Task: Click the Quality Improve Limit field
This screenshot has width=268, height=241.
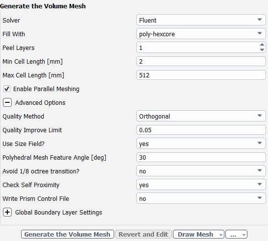Action: (x=201, y=130)
